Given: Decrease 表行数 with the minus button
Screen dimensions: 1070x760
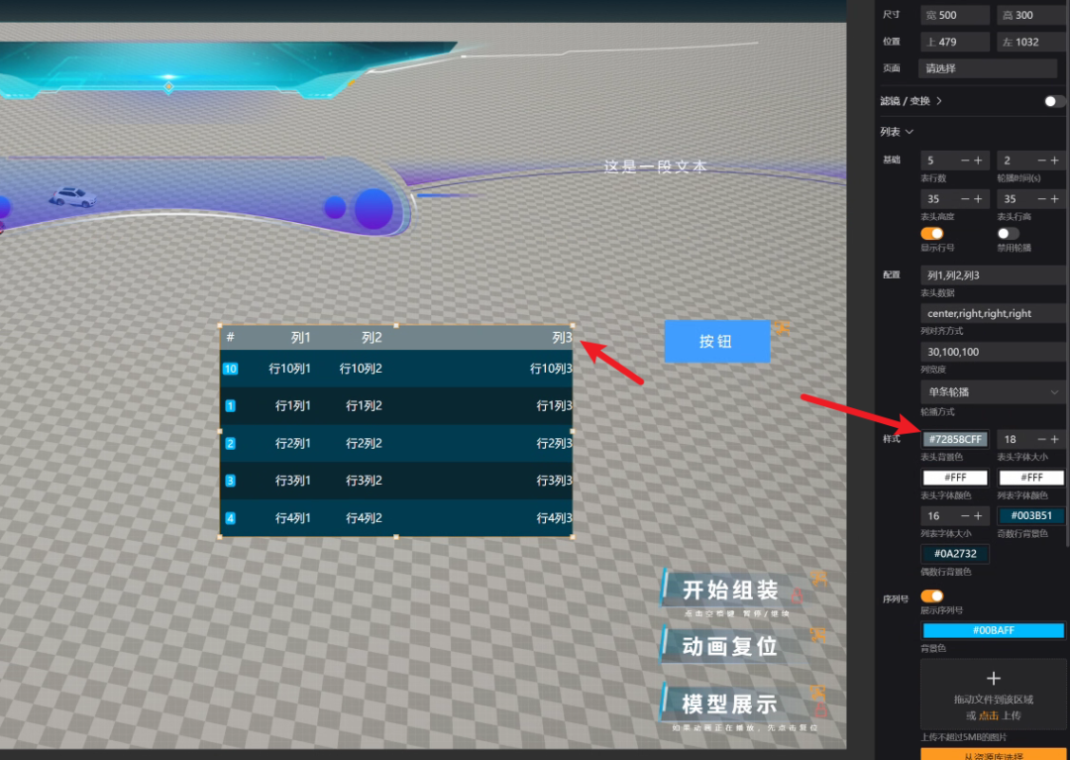Looking at the screenshot, I should pos(965,161).
